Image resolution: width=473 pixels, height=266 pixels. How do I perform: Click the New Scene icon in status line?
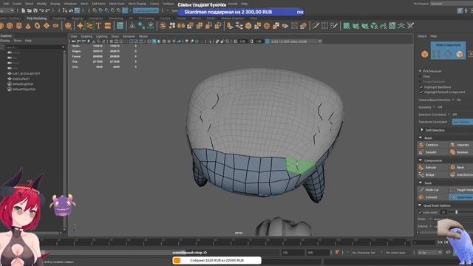point(23,10)
